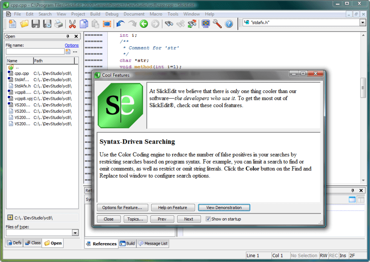Switch to the Class tab
Image resolution: width=370 pixels, height=262 pixels.
tap(33, 243)
